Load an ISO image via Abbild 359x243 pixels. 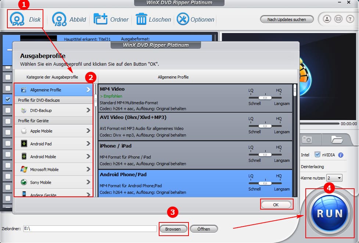pyautogui.click(x=69, y=19)
